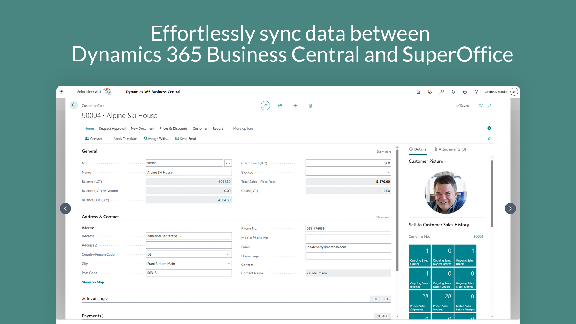Open Posted Sales Invoices tile
576x324 pixels.
[x=442, y=301]
